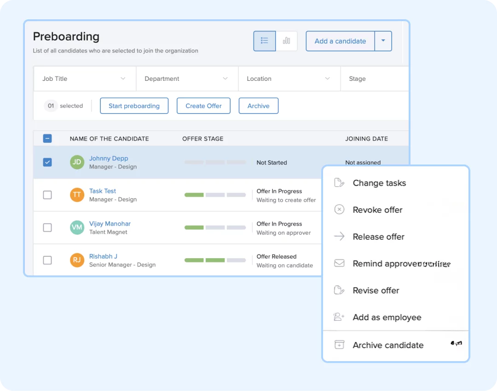Check the Rishabh J row checkbox
Image resolution: width=497 pixels, height=391 pixels.
click(47, 260)
